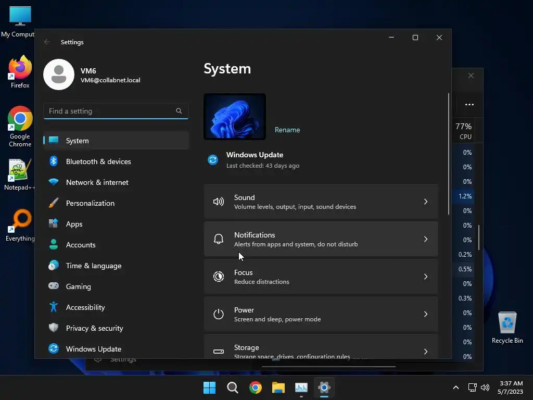
Task: Open the Sound settings card
Action: [321, 202]
